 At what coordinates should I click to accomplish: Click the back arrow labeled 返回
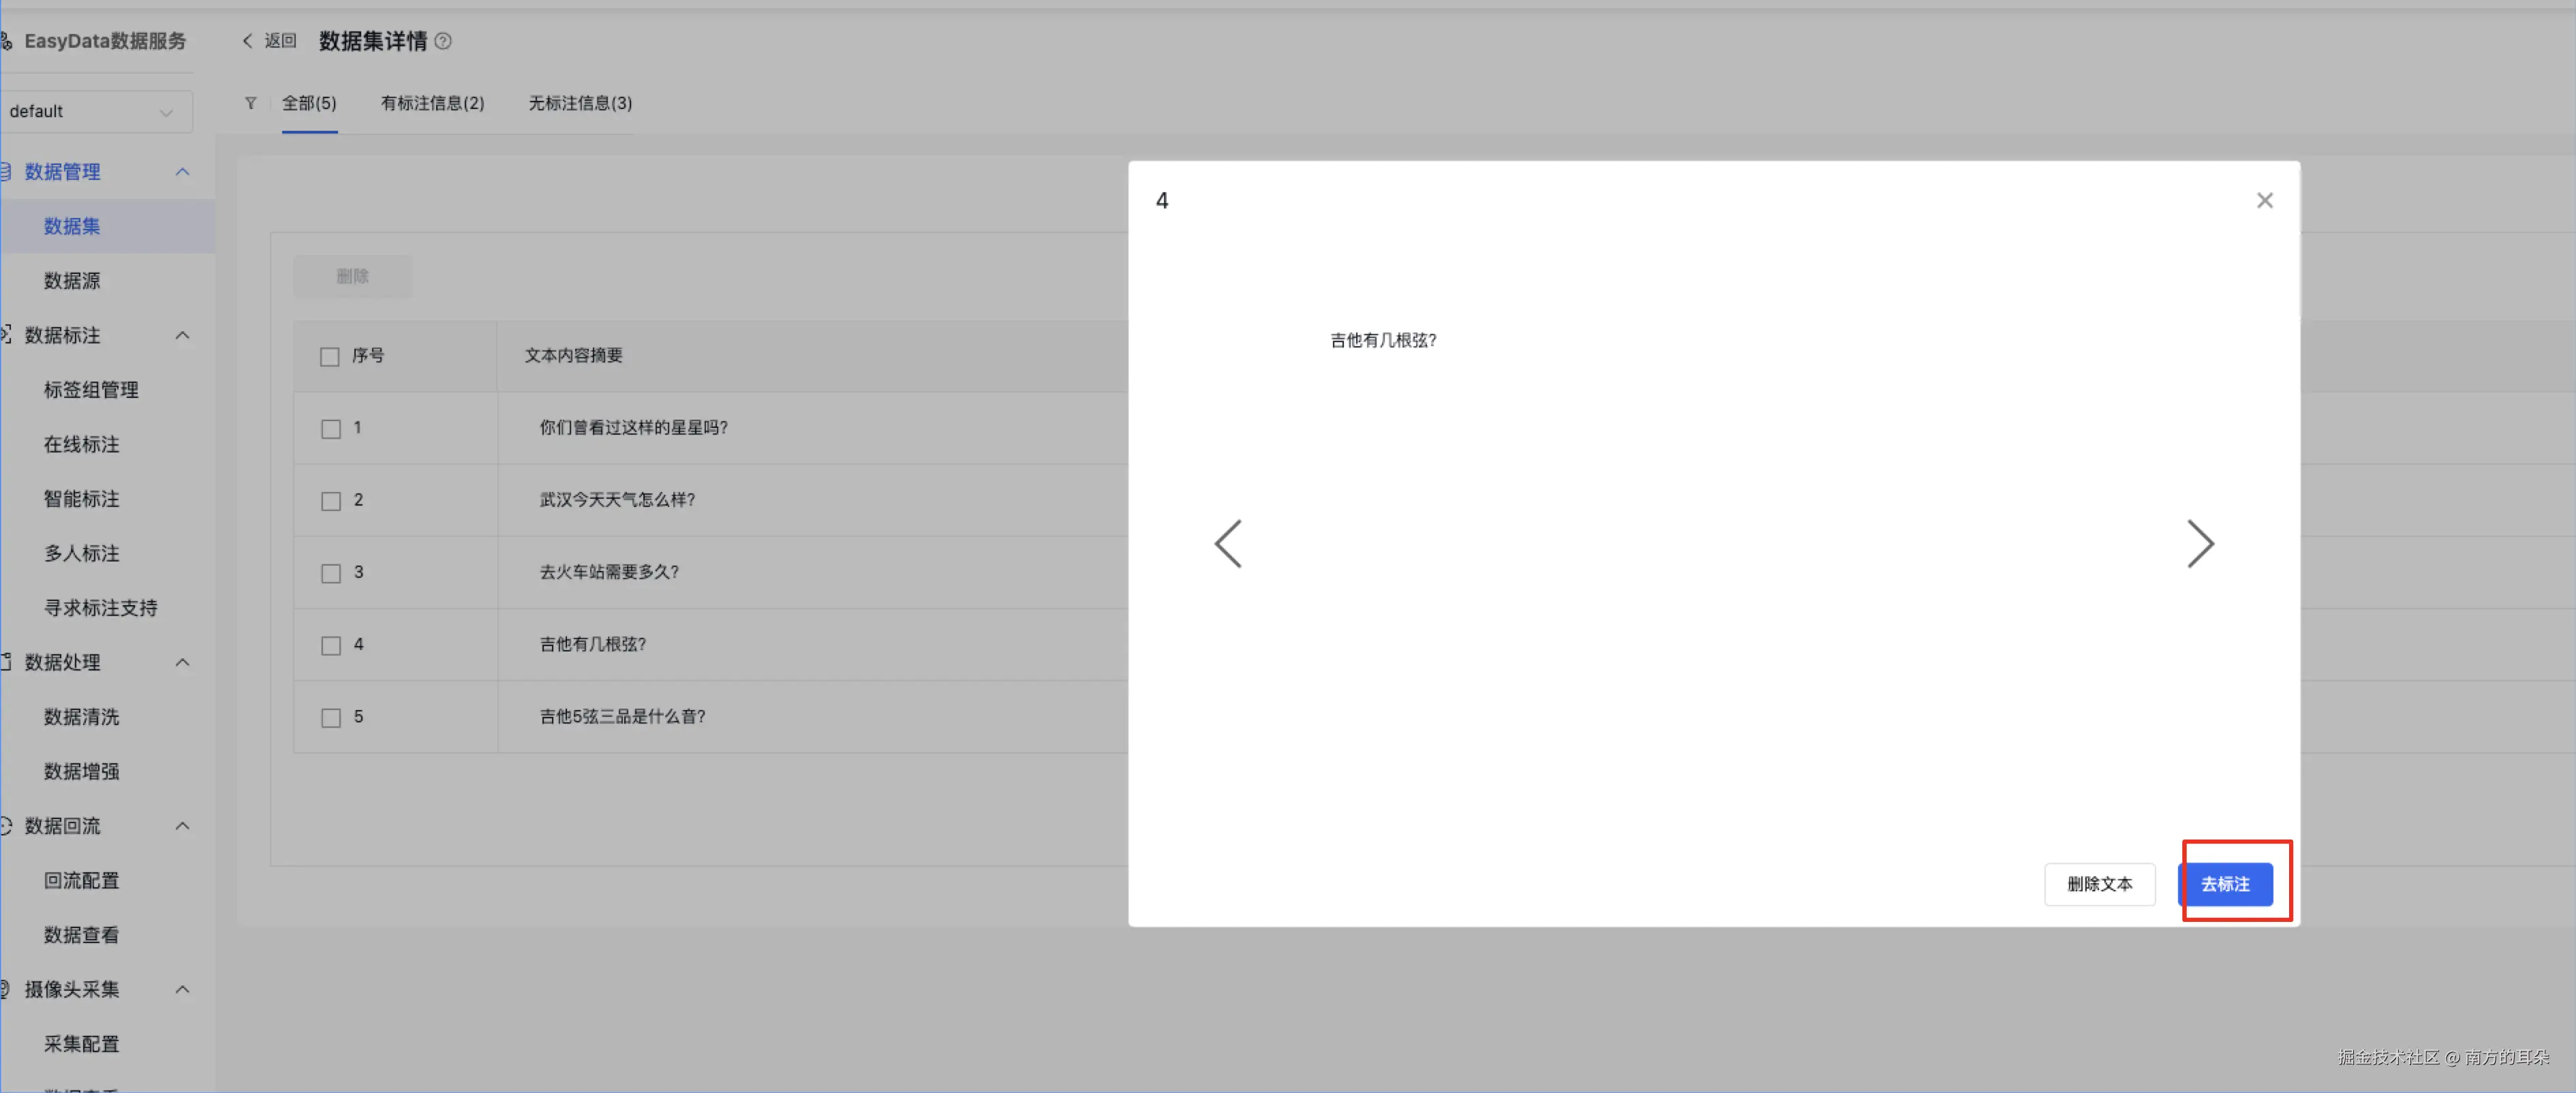point(269,41)
